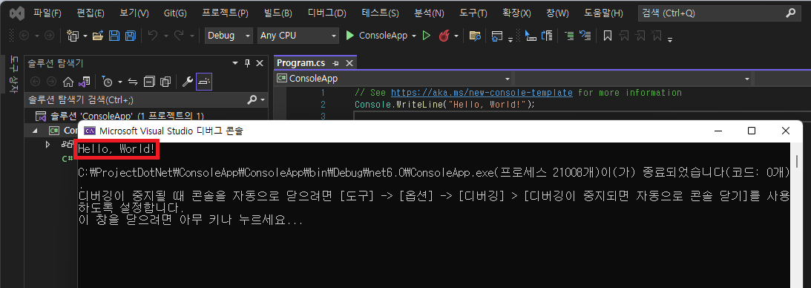Image resolution: width=811 pixels, height=288 pixels.
Task: Collapse All in Solution Explorer
Action: [x=149, y=82]
